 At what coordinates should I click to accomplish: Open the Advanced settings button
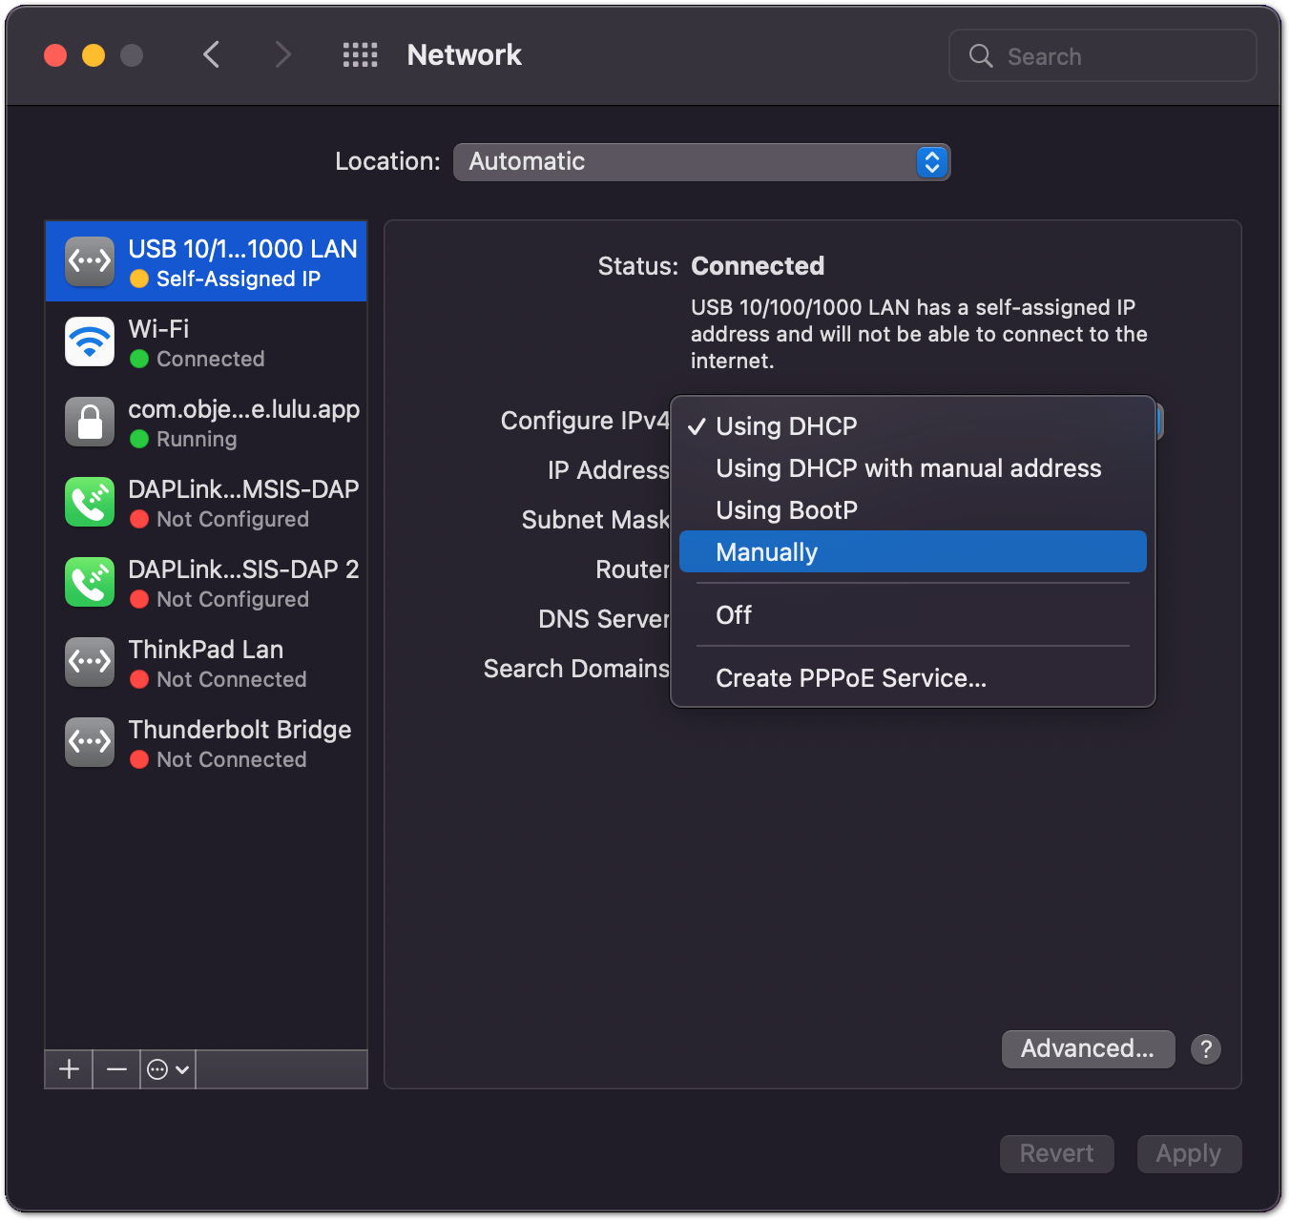click(x=1087, y=1049)
